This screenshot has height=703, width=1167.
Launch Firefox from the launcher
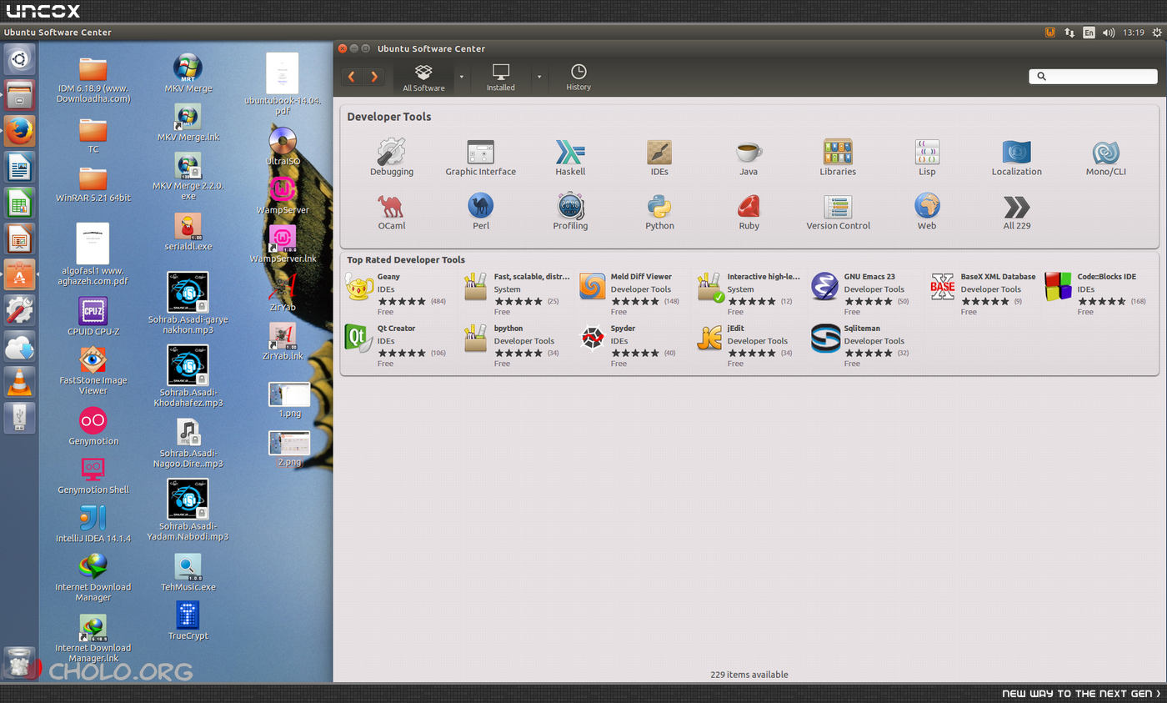tap(19, 131)
